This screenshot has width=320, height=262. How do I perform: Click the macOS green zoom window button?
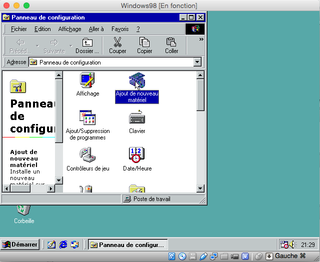pos(26,5)
